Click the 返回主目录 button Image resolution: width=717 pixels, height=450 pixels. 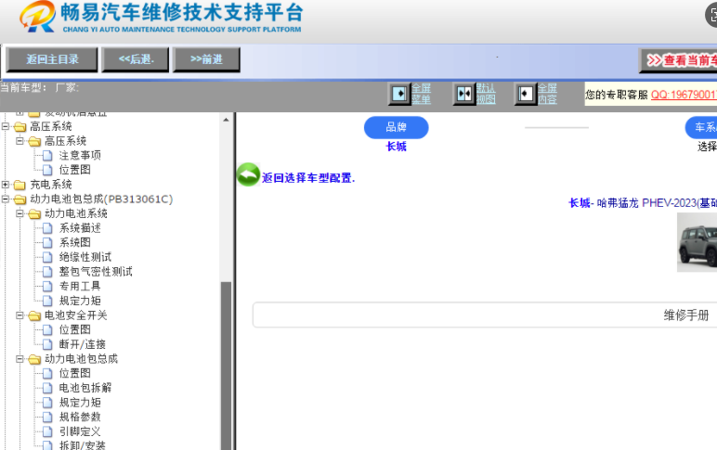(52, 59)
